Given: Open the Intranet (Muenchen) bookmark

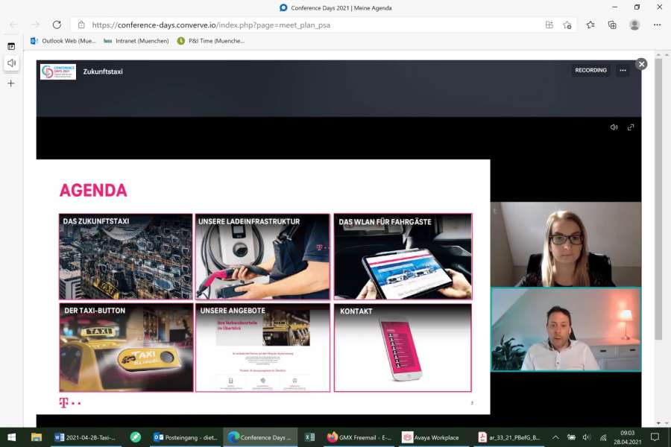Looking at the screenshot, I should pyautogui.click(x=136, y=41).
